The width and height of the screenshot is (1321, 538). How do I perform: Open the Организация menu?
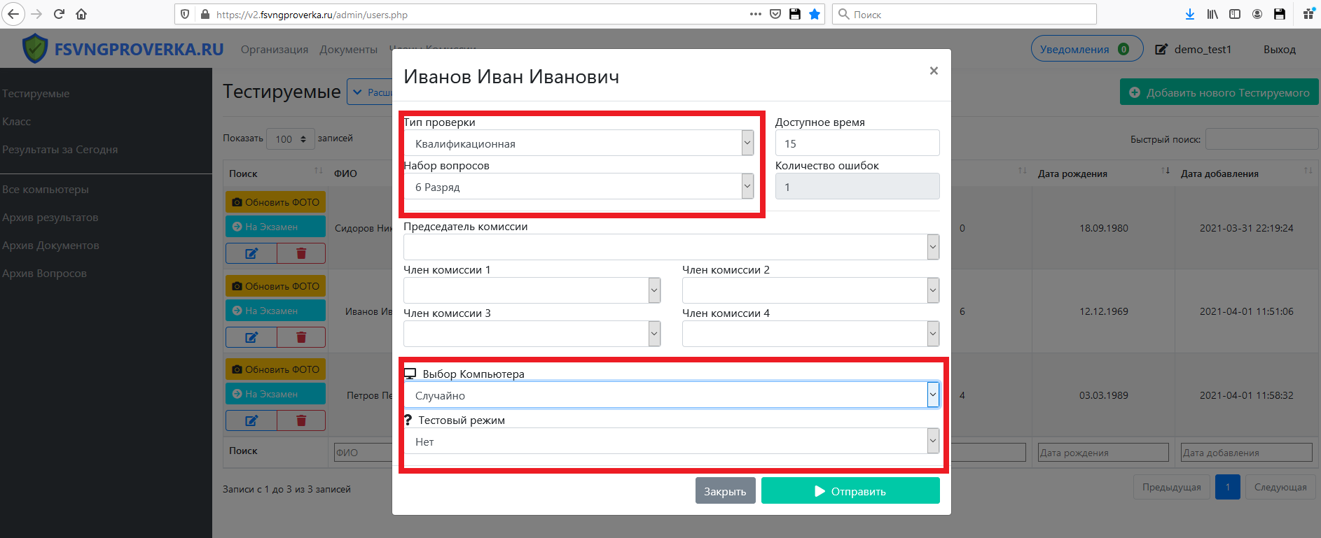click(x=274, y=50)
